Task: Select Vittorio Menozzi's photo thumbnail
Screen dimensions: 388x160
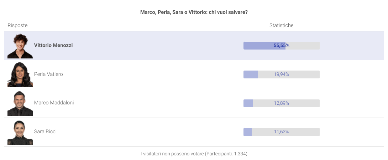Action: pyautogui.click(x=20, y=46)
